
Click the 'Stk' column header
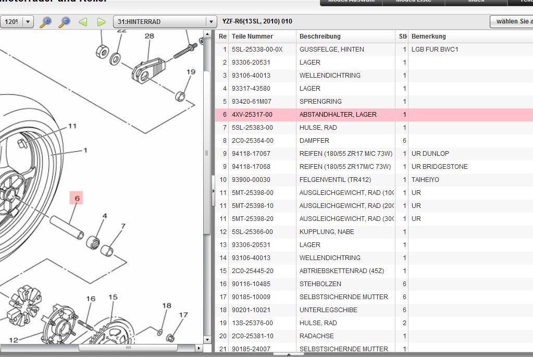click(402, 36)
